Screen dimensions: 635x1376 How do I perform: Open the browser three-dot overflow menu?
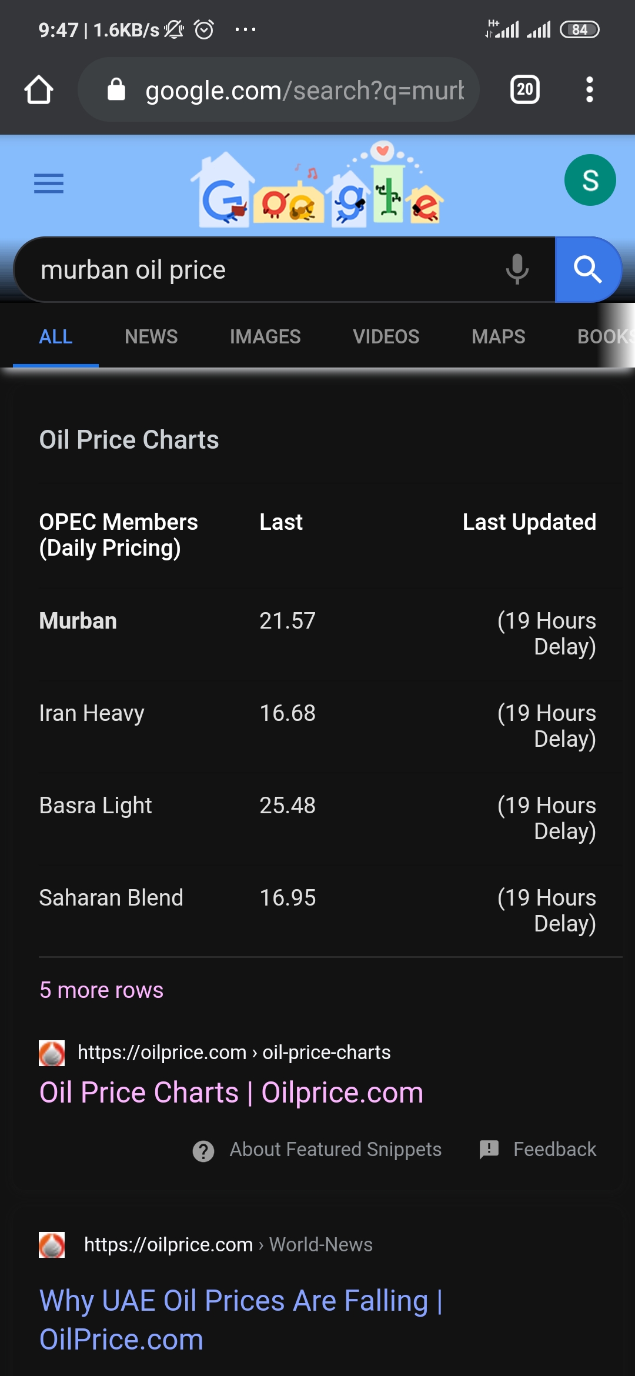pos(589,90)
